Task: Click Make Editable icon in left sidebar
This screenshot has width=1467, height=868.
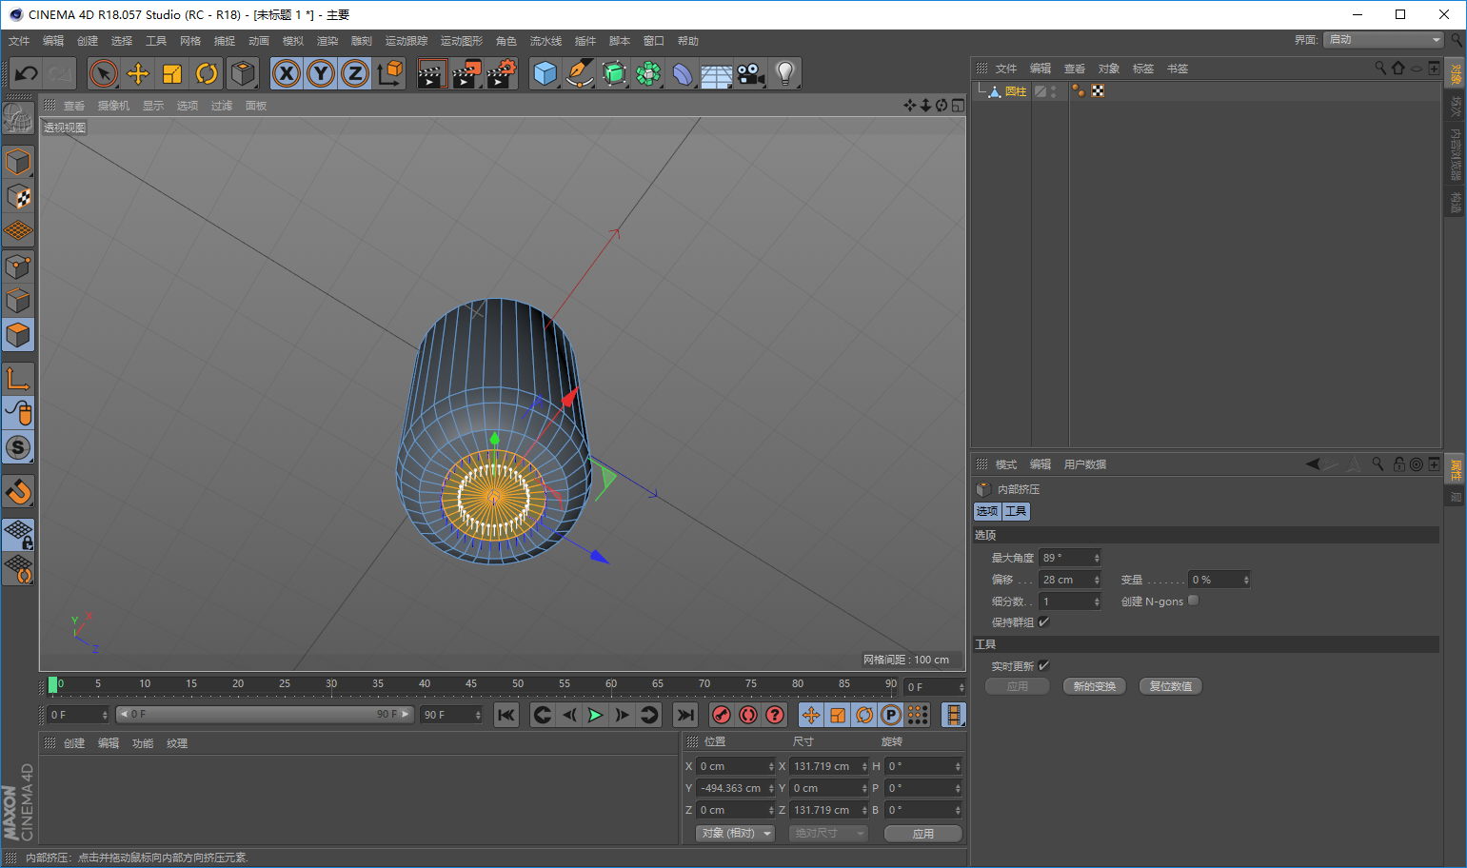Action: (18, 117)
